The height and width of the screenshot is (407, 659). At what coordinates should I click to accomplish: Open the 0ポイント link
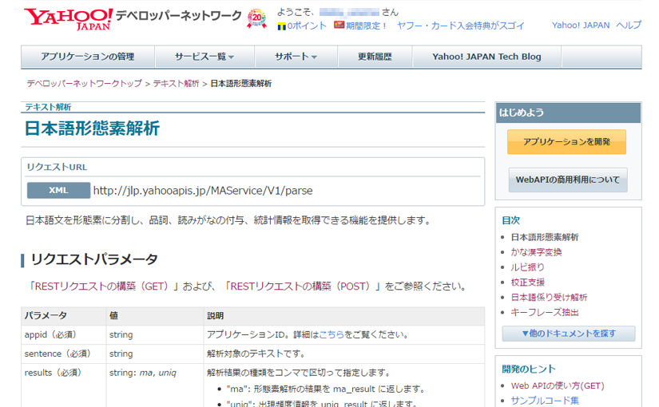pyautogui.click(x=307, y=26)
